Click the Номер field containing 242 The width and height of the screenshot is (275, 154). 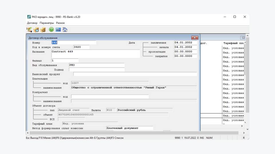pyautogui.click(x=74, y=43)
